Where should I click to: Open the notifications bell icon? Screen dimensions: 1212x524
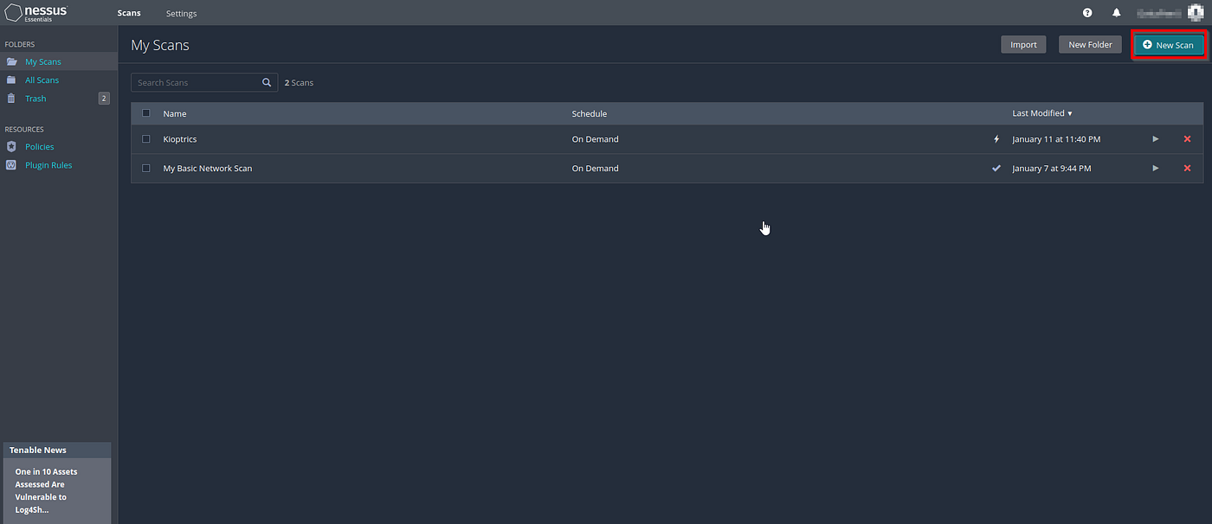tap(1117, 13)
